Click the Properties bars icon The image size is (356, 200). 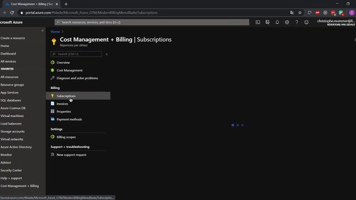coord(52,111)
